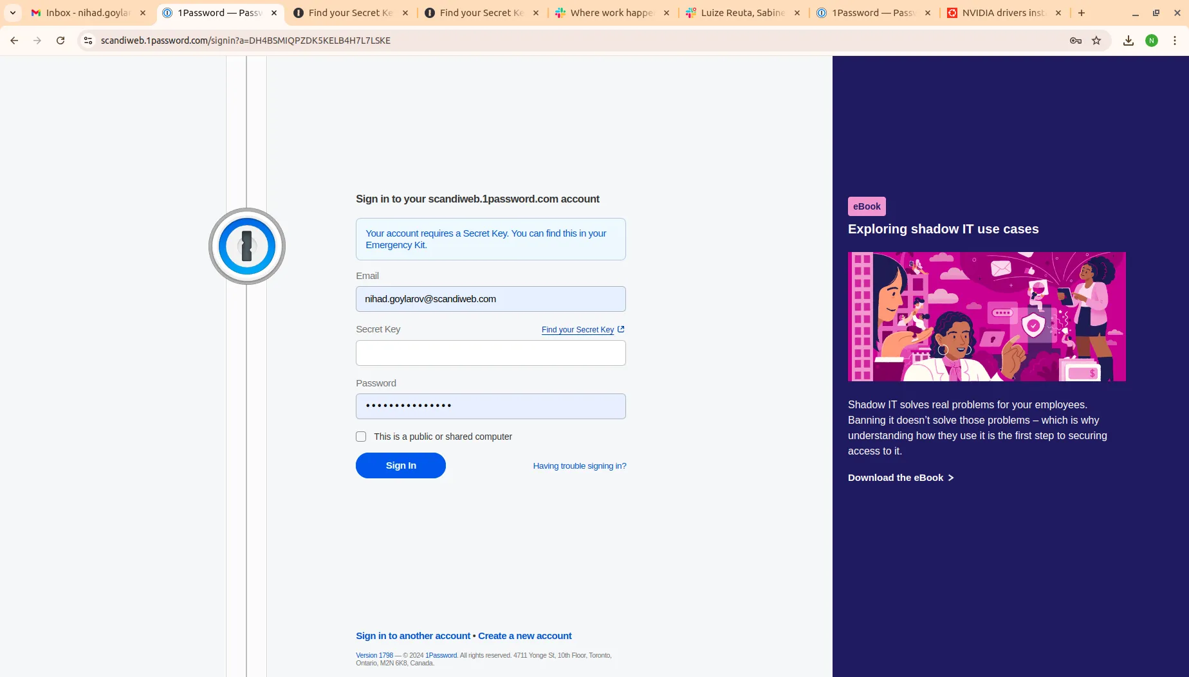Open a new browser tab
Viewport: 1189px width, 677px height.
[x=1081, y=13]
